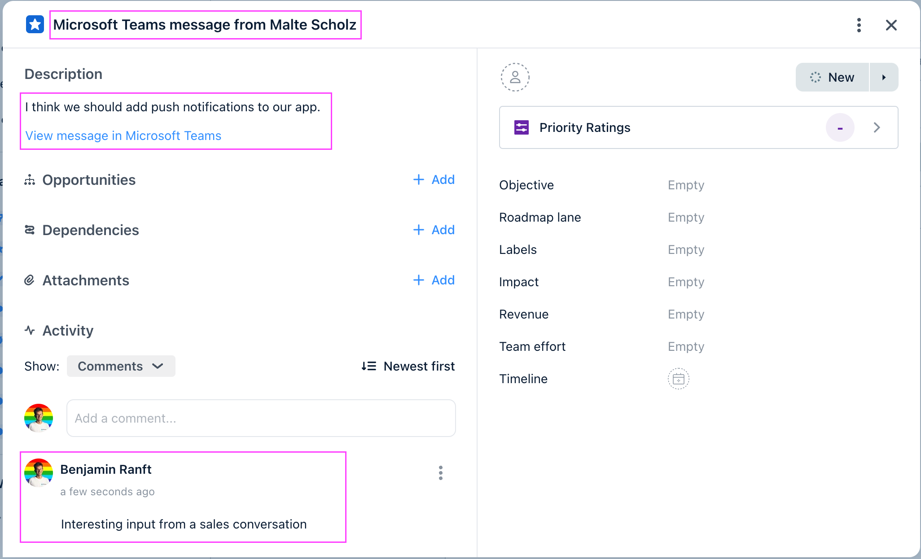The image size is (921, 559).
Task: Open View message in Microsoft Teams link
Action: tap(123, 135)
